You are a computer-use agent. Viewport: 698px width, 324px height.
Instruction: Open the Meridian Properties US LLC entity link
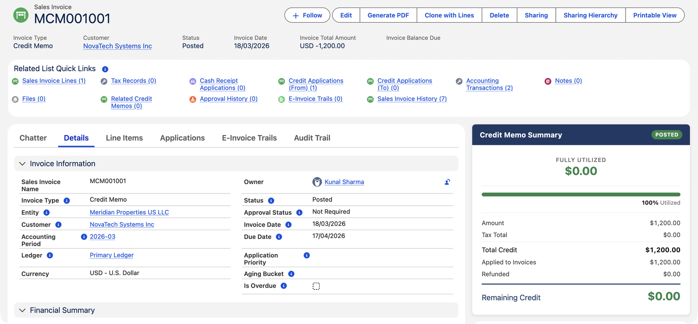[129, 212]
